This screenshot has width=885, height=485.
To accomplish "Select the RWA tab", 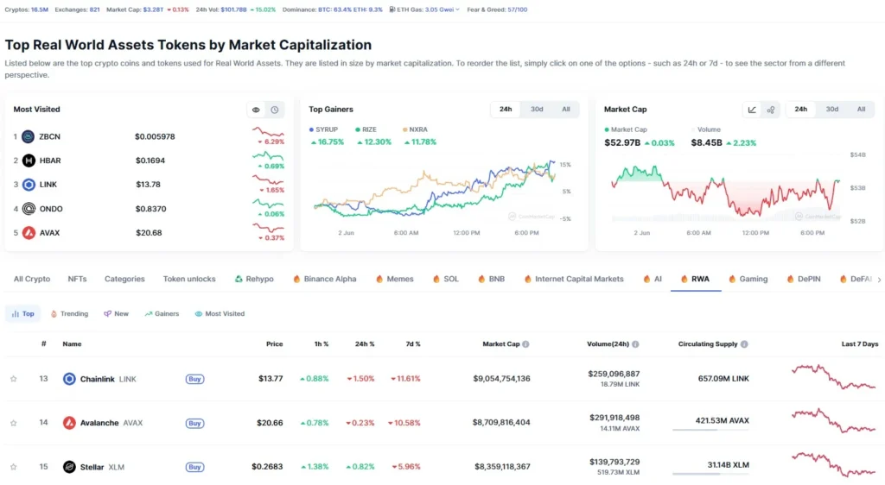I will click(696, 279).
